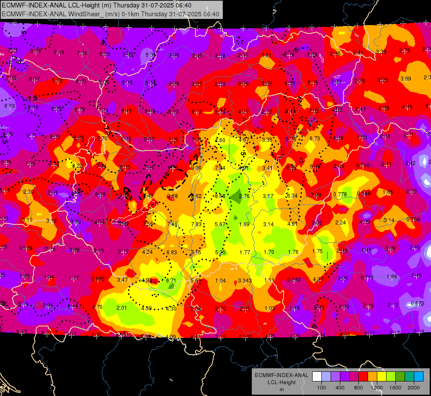Viewport: 431px width, 396px height.
Task: Click the wind shear value 1.76
Action: (x=293, y=252)
